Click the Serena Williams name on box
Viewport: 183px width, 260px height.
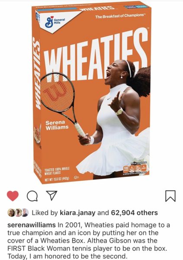coord(57,125)
